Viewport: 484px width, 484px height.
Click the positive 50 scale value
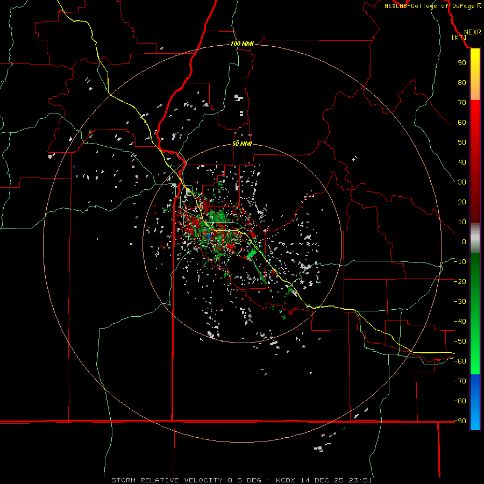tap(462, 143)
